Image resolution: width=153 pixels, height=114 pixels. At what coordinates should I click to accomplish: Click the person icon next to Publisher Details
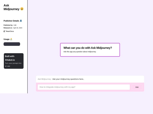tap(21, 21)
